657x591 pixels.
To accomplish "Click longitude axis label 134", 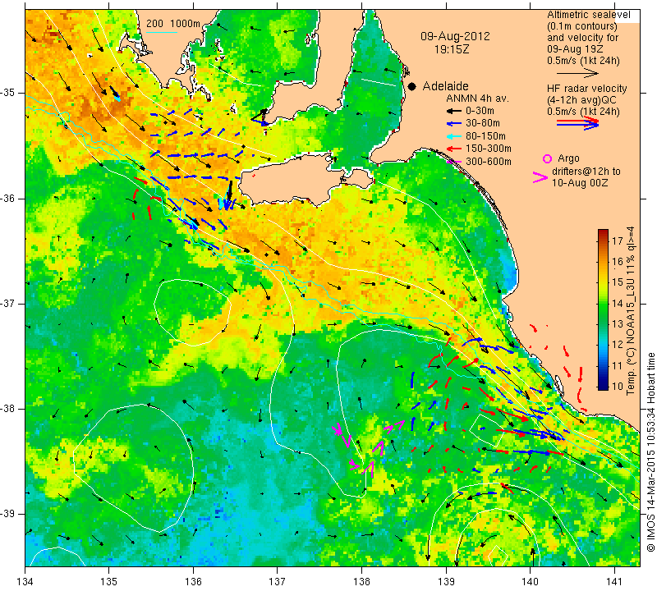I will (x=25, y=582).
